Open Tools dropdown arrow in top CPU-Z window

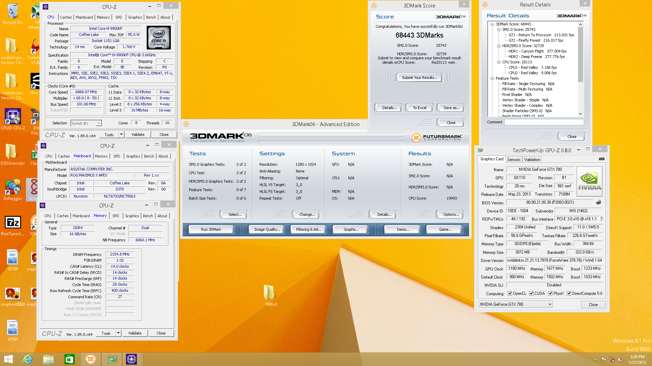tap(121, 135)
